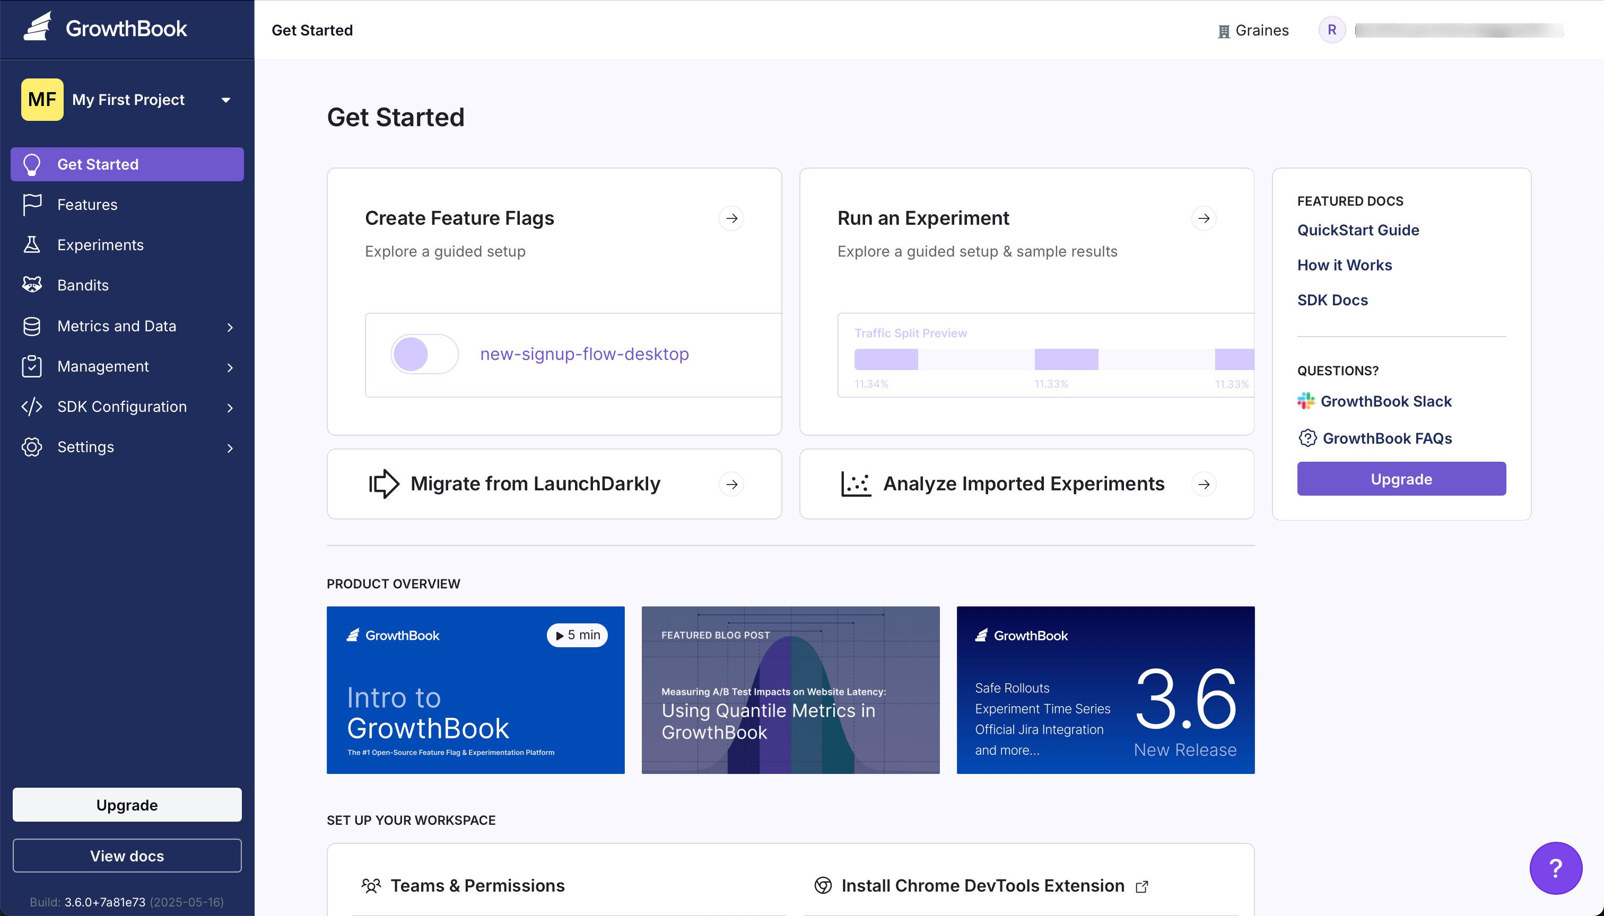Click the Graines organization building icon
The width and height of the screenshot is (1604, 916).
1224,31
